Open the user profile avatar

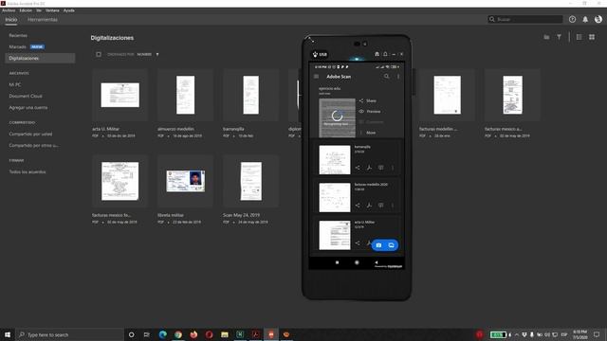[x=598, y=19]
